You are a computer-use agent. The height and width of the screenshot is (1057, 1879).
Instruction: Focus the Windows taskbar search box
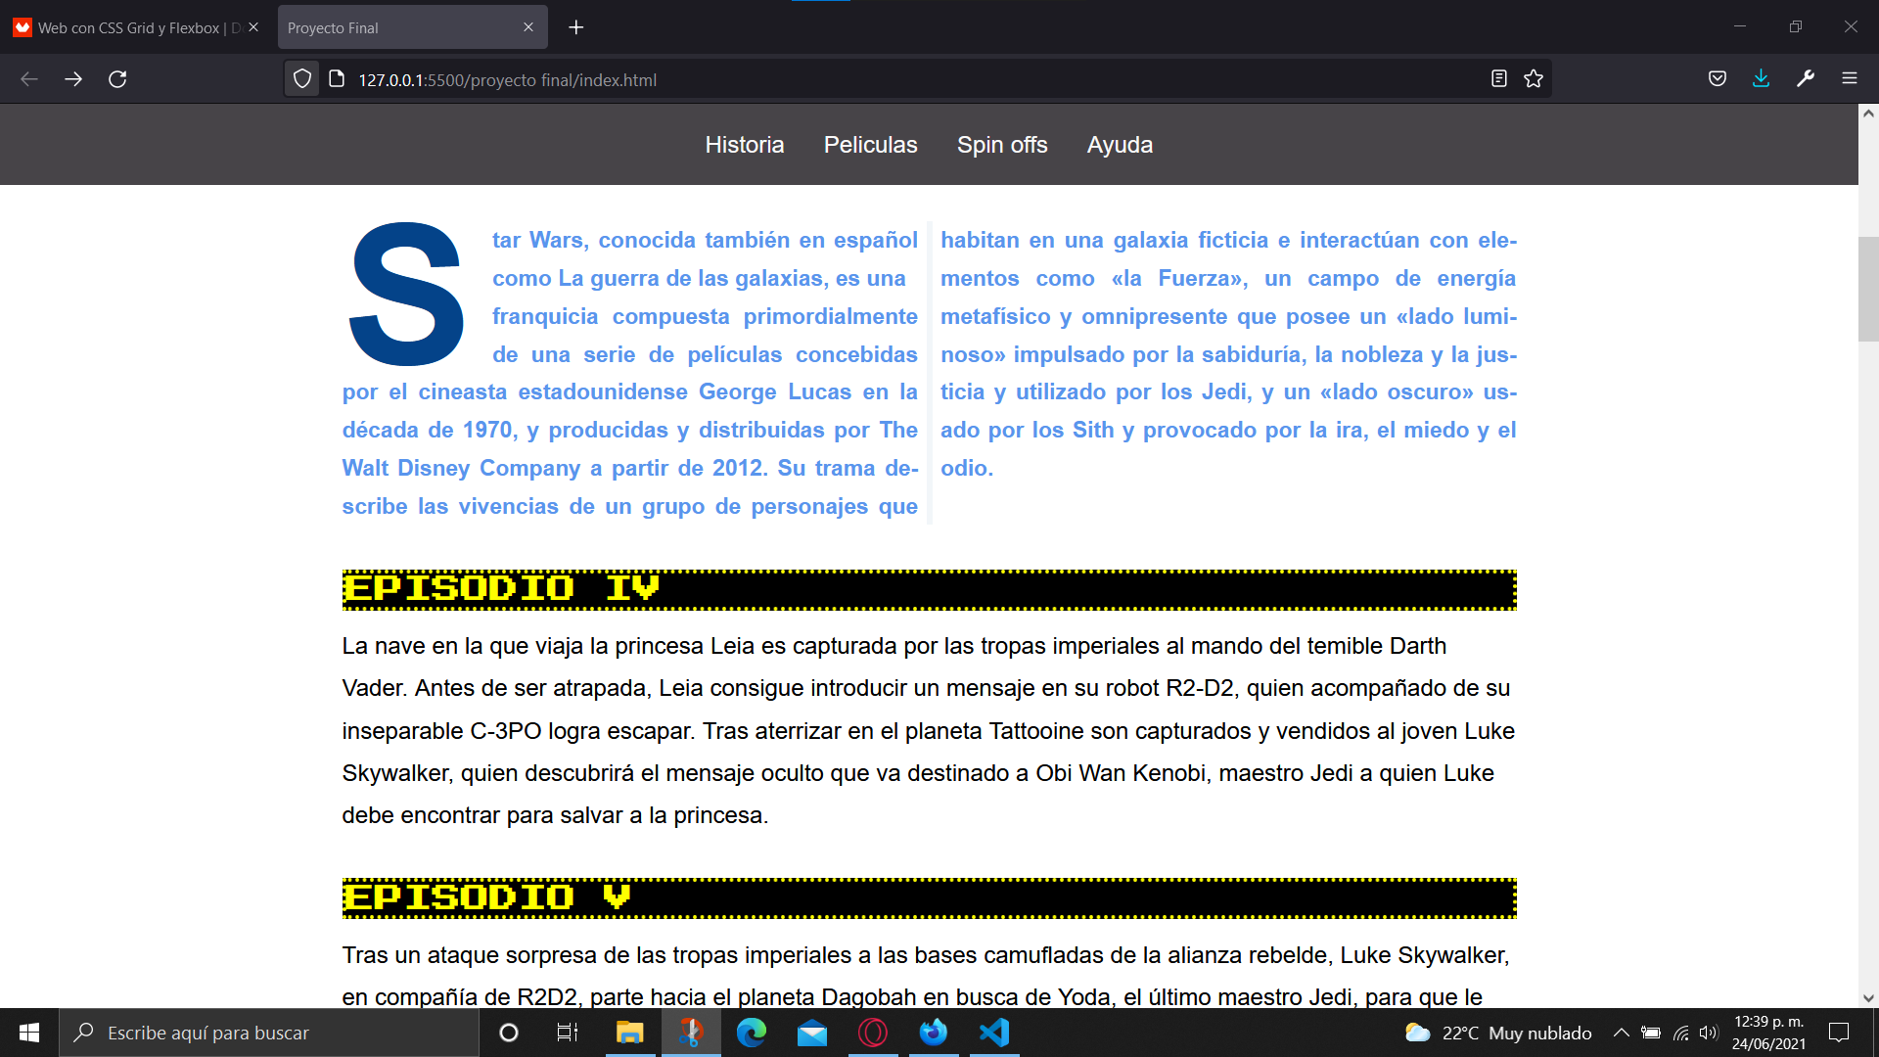point(269,1033)
